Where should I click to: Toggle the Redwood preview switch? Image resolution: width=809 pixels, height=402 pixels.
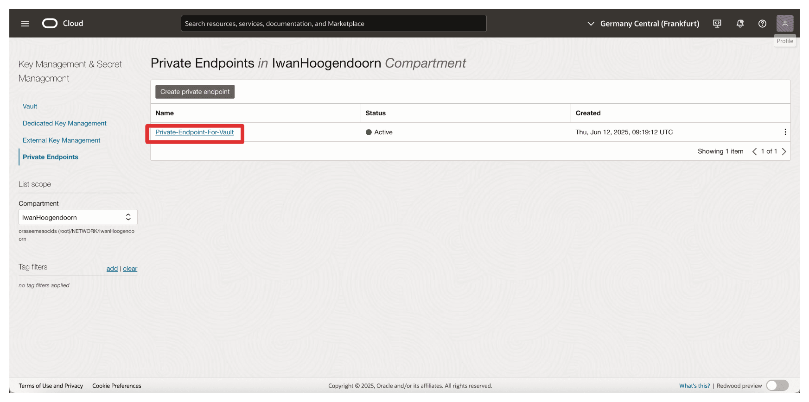coord(777,386)
